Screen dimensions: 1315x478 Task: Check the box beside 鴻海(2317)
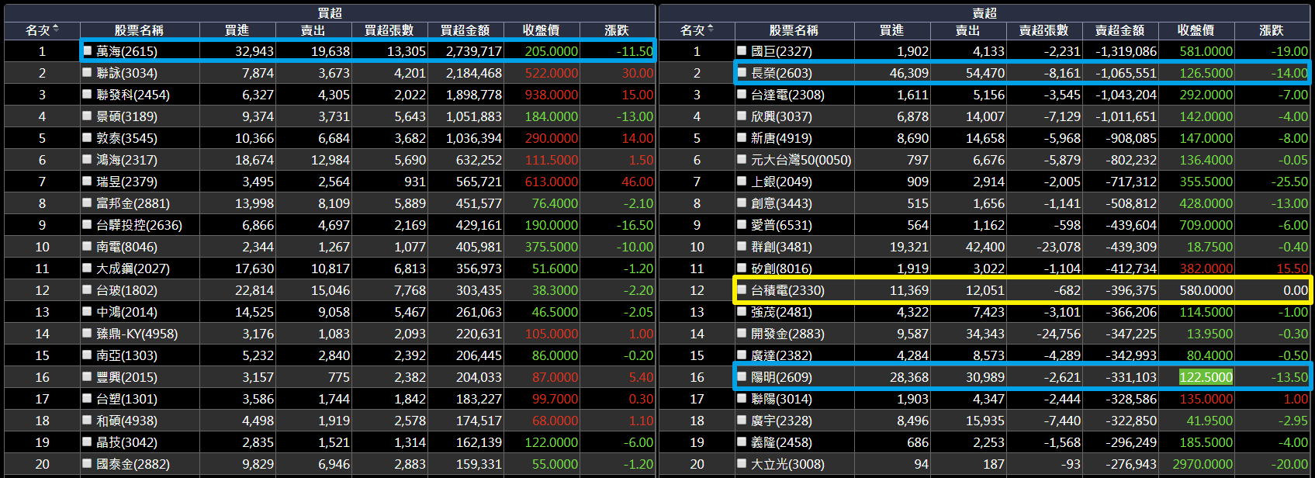click(88, 159)
